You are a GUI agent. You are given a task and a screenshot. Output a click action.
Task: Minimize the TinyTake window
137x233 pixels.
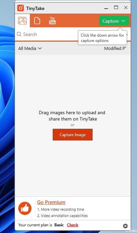coord(106,8)
